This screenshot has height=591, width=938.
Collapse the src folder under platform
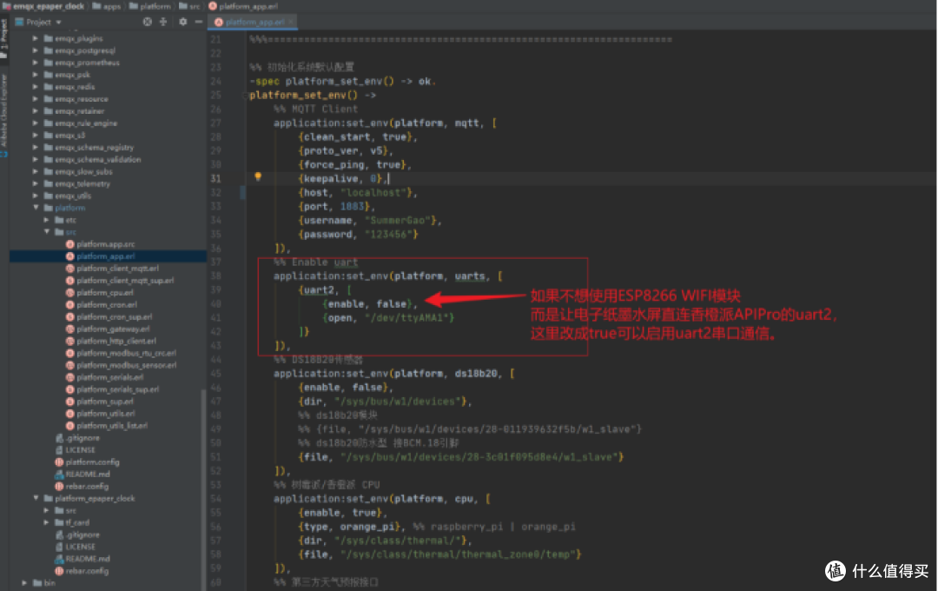pos(47,232)
